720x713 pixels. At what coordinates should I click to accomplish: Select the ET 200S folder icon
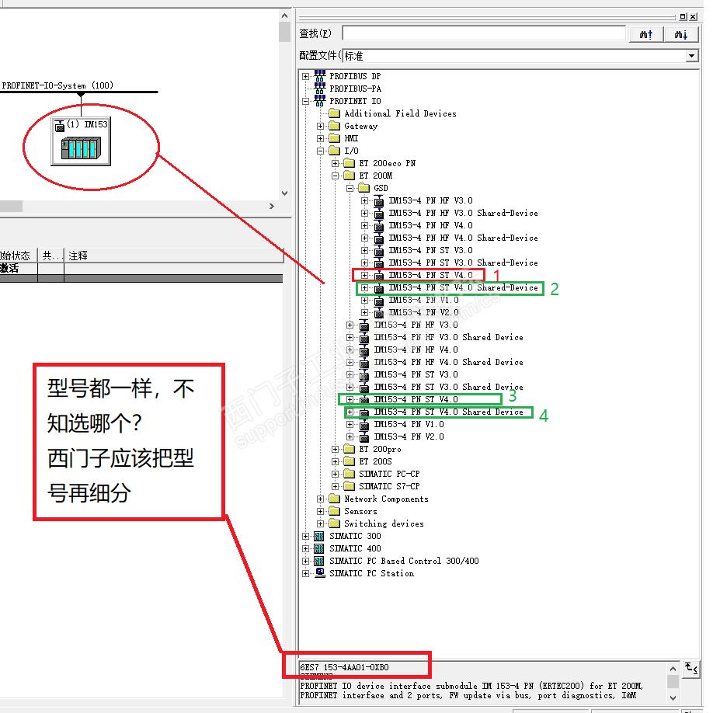[350, 461]
